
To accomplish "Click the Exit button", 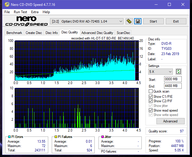I will click(x=176, y=21).
